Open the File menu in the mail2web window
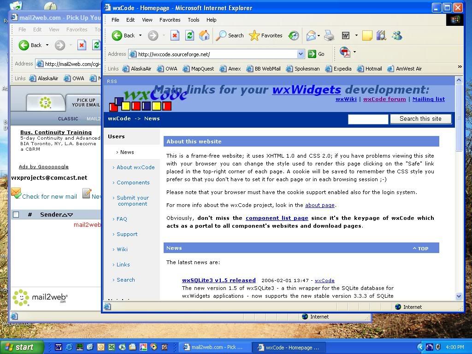 (x=22, y=29)
